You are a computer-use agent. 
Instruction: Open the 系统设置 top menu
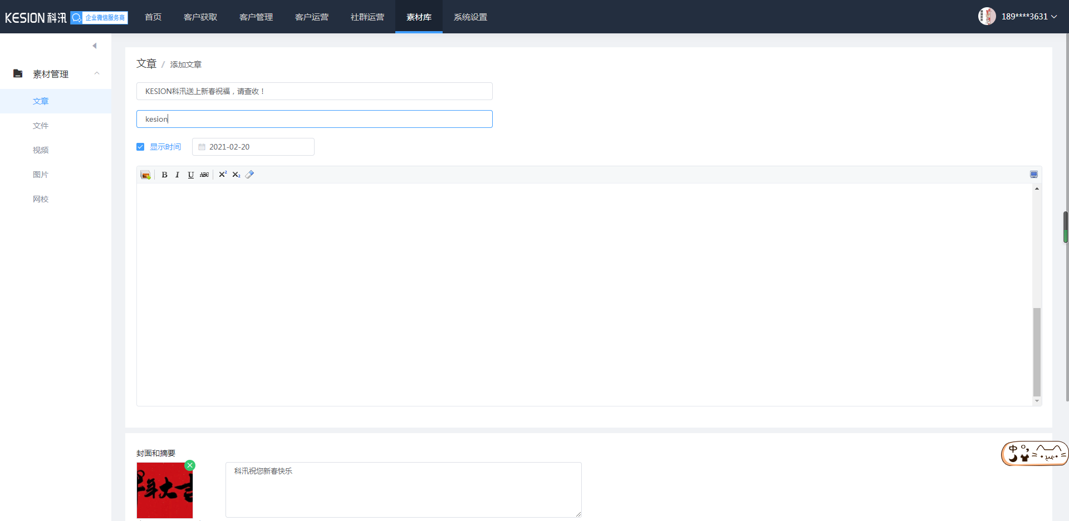point(470,17)
